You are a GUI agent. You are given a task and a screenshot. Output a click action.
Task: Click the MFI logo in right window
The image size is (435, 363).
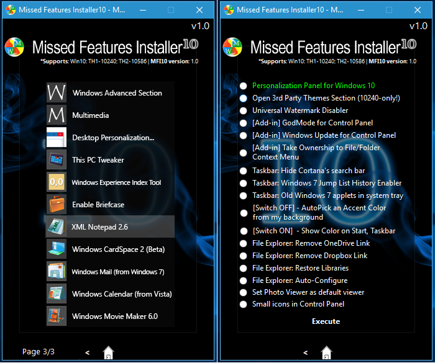click(x=232, y=47)
